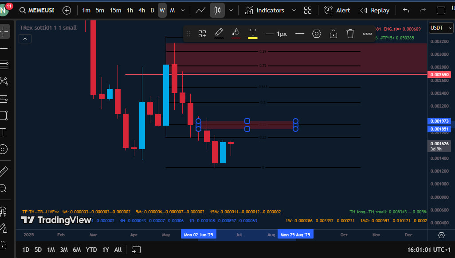The image size is (455, 258).
Task: Switch to 1m timeframe
Action: coord(86,11)
